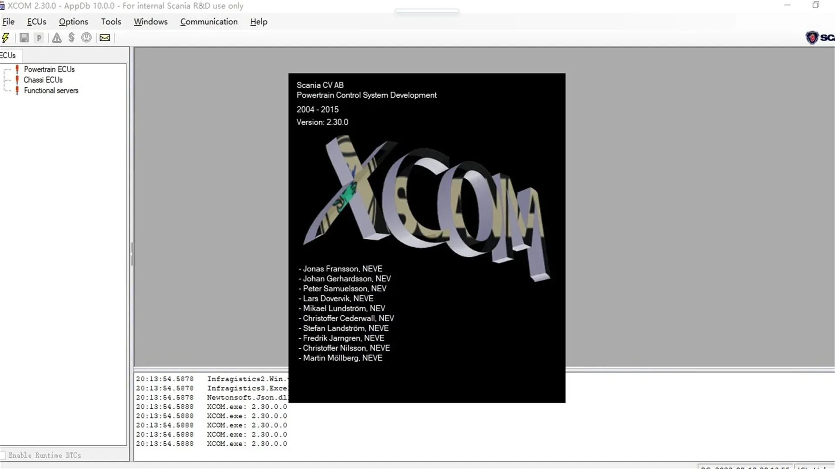Click the Mikael Lundström, NEV credit line
Image resolution: width=835 pixels, height=469 pixels.
[342, 308]
